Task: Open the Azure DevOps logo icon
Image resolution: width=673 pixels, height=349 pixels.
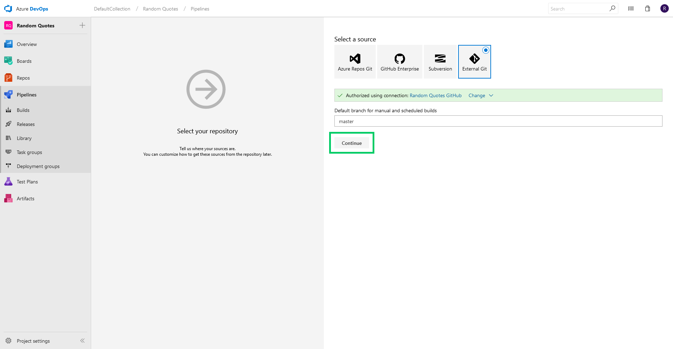Action: coord(8,8)
